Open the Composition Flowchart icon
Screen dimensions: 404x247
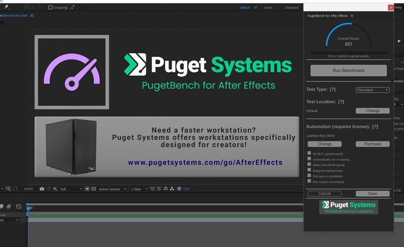tap(172, 189)
